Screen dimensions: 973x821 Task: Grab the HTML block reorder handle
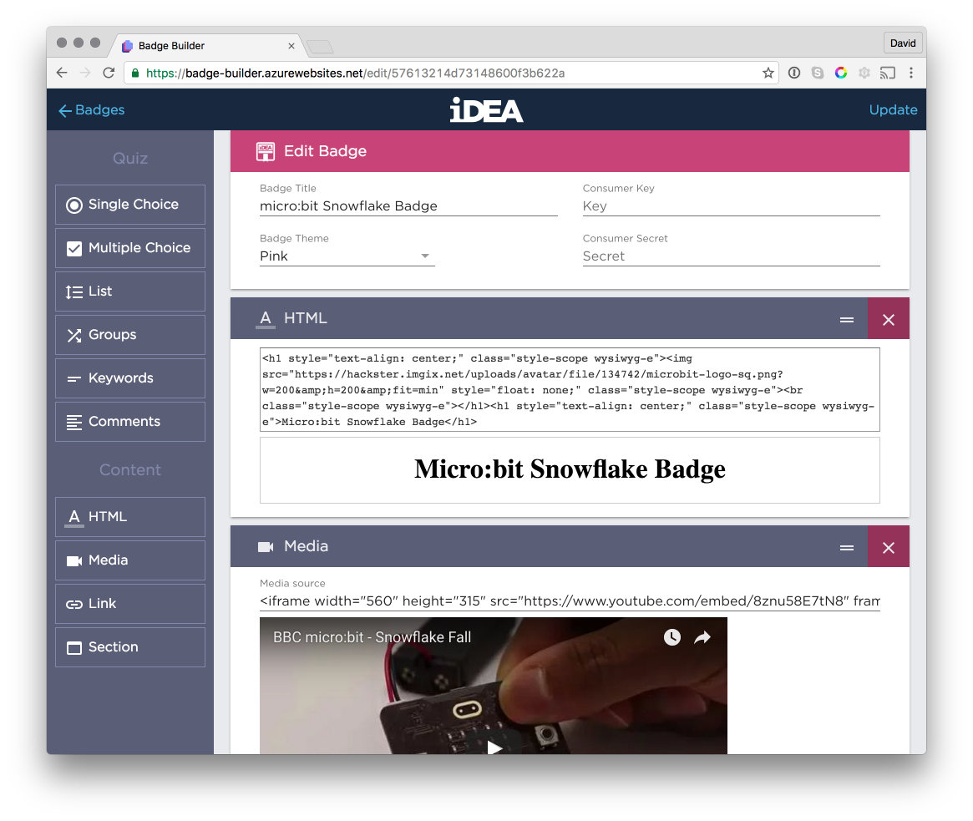click(846, 320)
